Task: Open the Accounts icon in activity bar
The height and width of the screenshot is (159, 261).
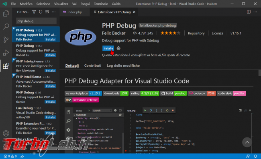Action: [x=6, y=133]
